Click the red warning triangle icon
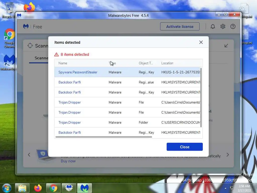 pyautogui.click(x=56, y=55)
